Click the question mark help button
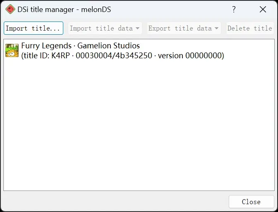278x212 pixels. tap(234, 10)
